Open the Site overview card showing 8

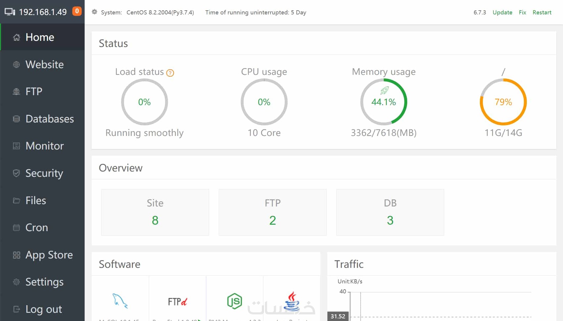(155, 212)
